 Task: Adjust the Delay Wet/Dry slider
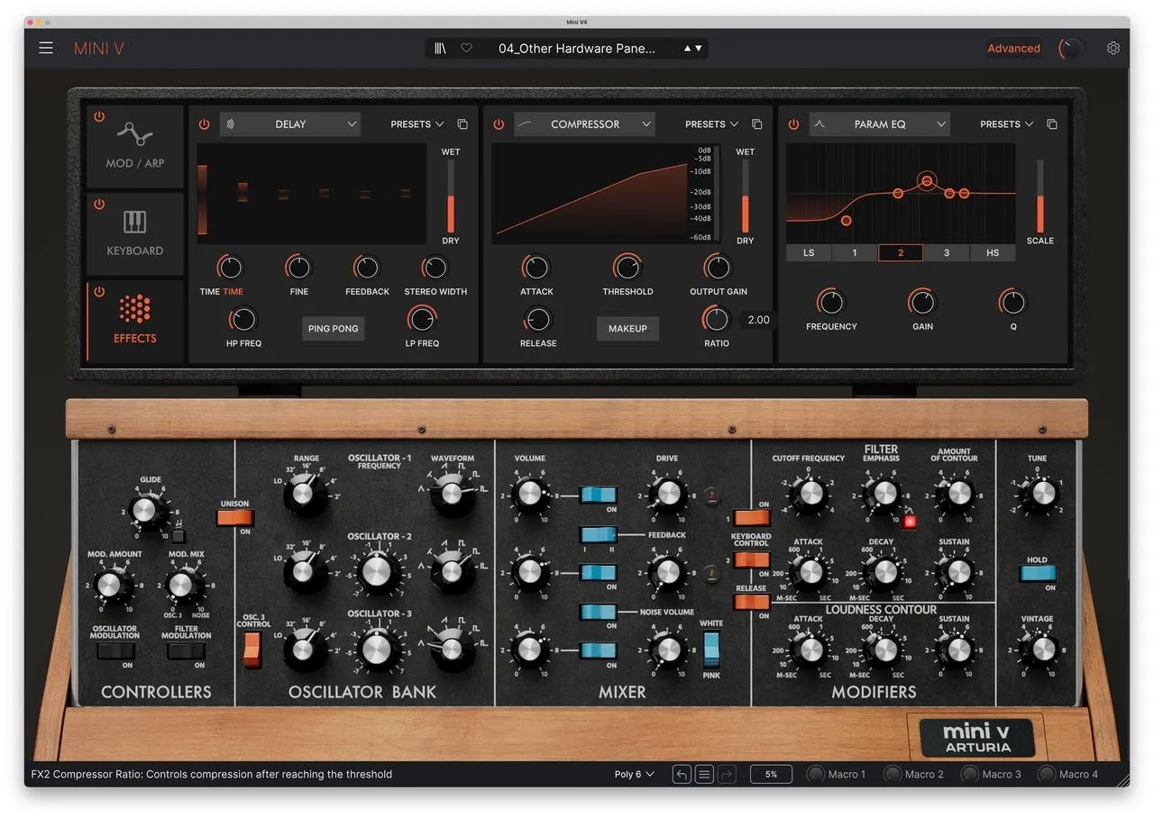click(x=451, y=197)
